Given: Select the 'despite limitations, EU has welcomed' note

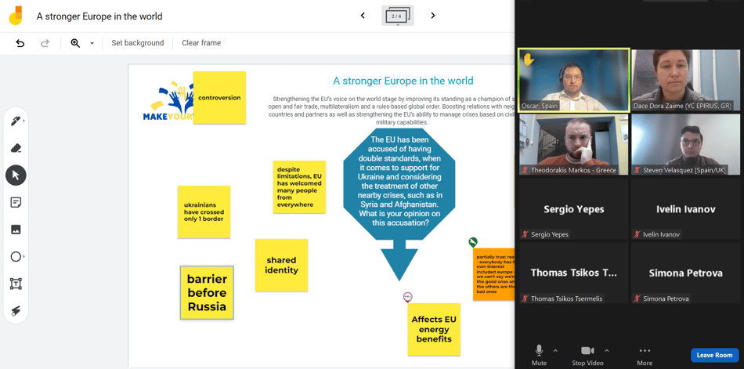Looking at the screenshot, I should click(299, 186).
